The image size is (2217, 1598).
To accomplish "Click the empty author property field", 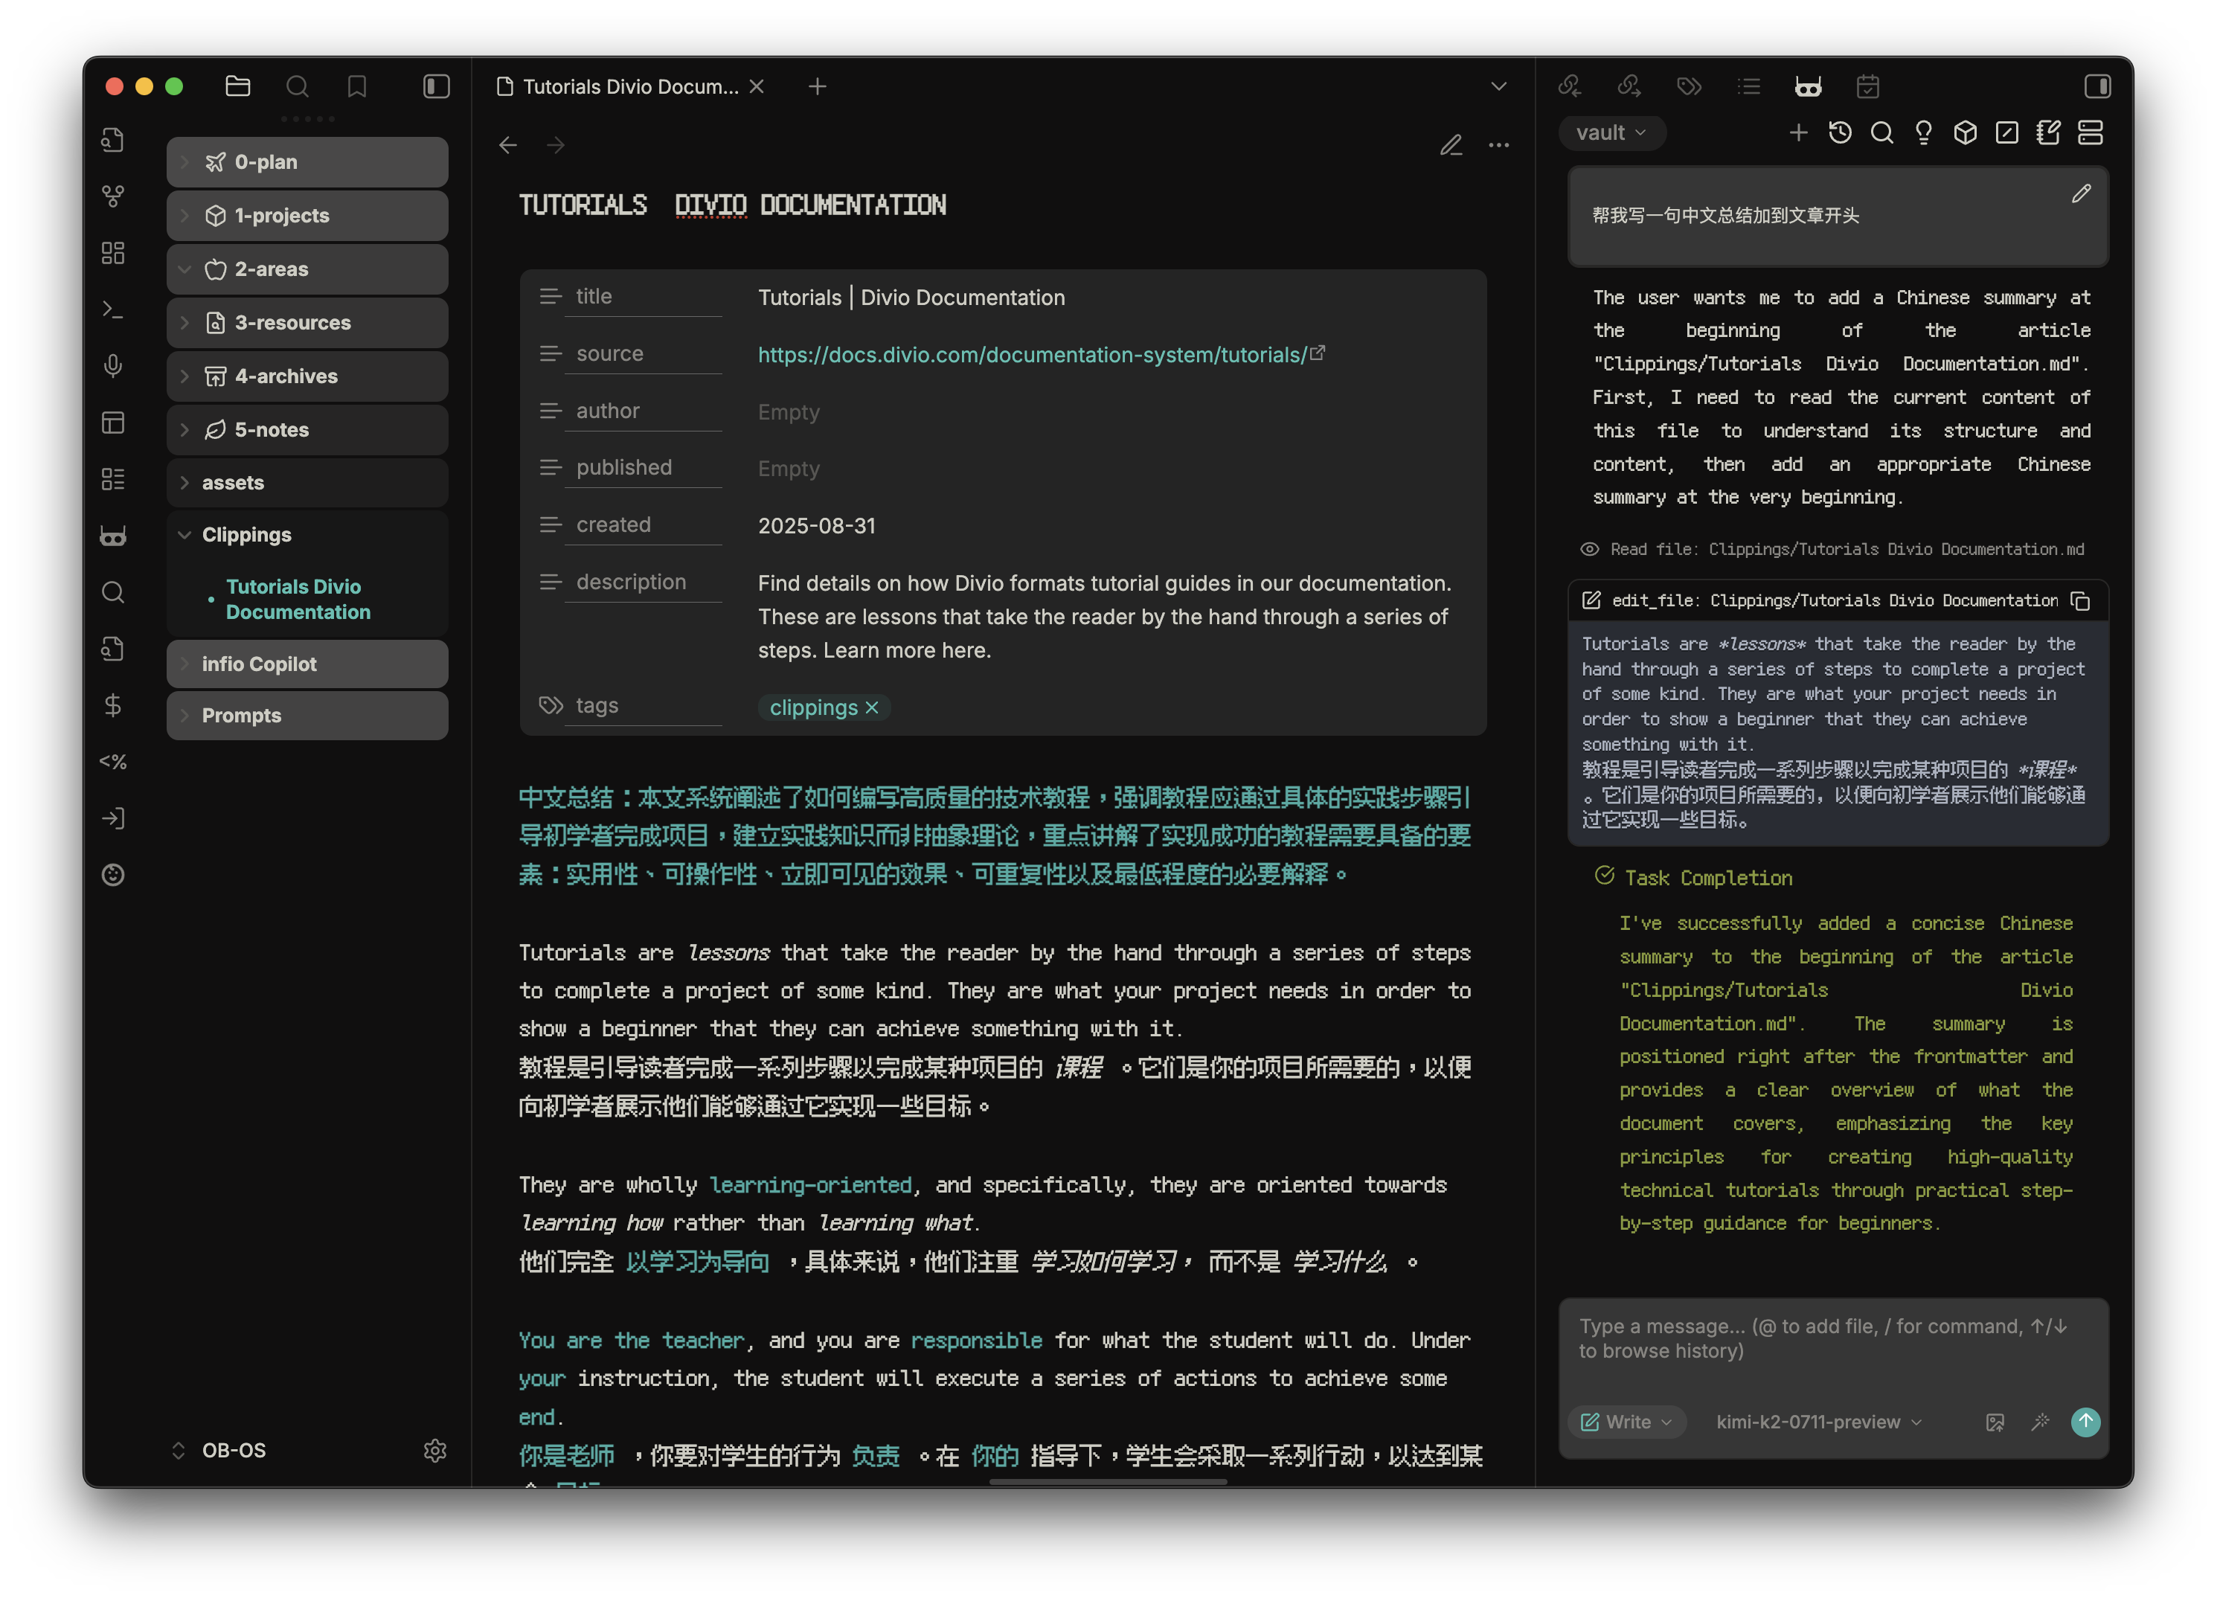I will coord(788,412).
